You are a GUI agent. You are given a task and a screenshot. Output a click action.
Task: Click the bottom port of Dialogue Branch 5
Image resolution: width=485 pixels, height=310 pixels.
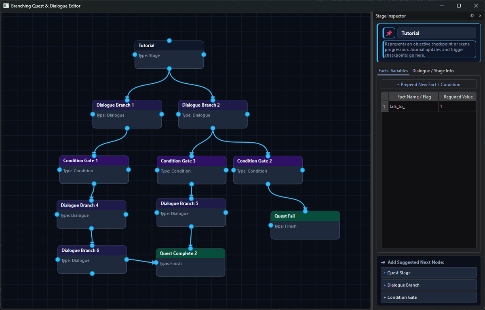(191, 227)
